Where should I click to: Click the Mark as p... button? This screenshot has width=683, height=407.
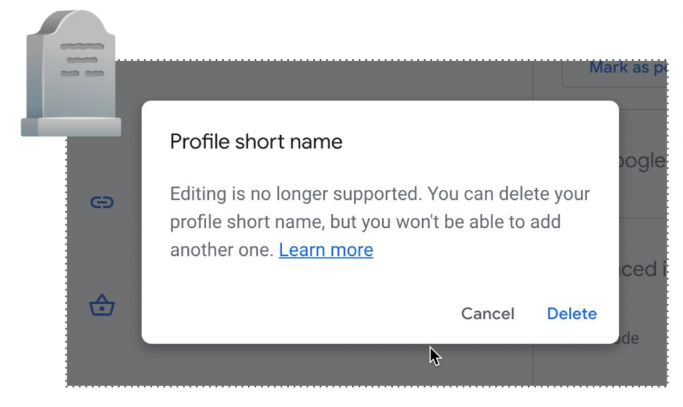[x=630, y=67]
